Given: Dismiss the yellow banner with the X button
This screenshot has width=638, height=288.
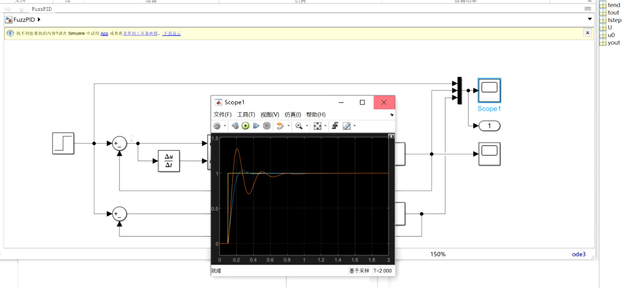Looking at the screenshot, I should point(587,32).
